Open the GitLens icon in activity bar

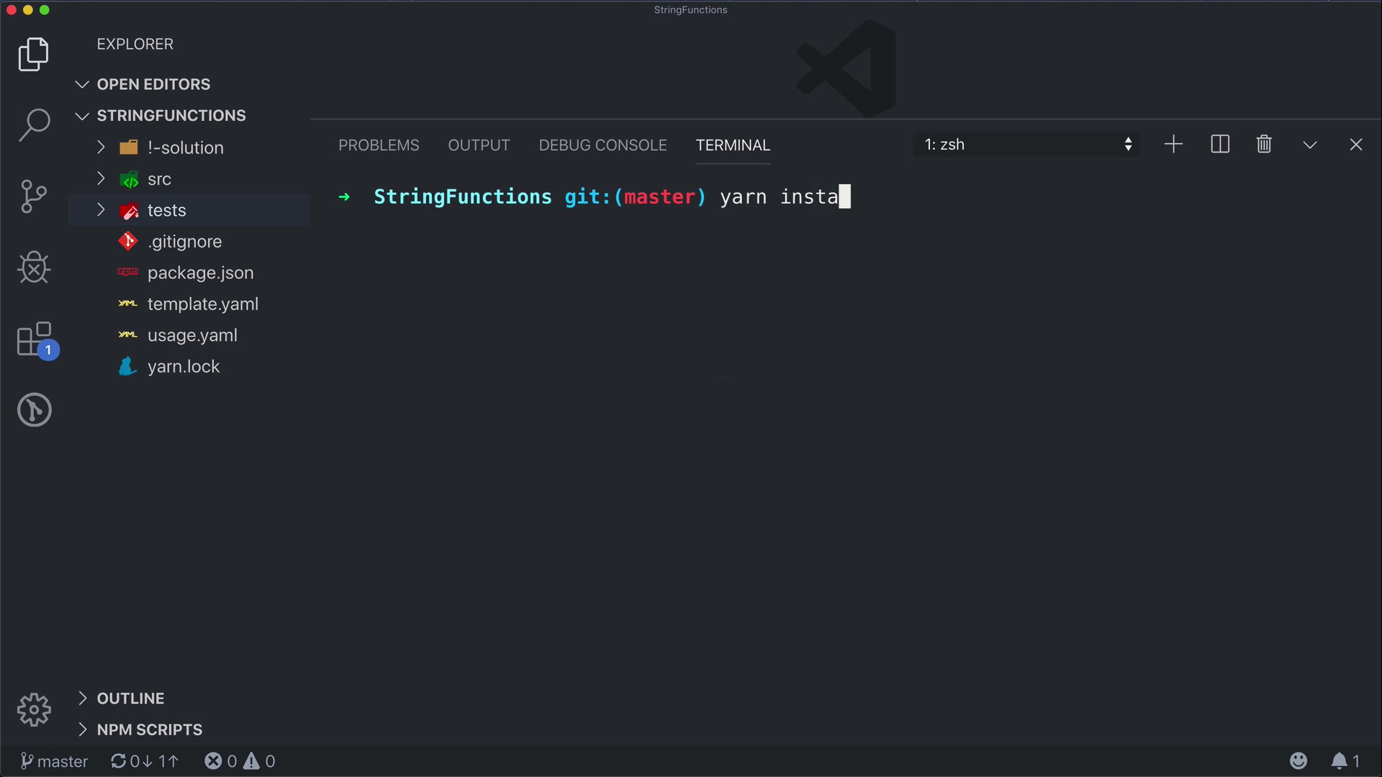tap(34, 410)
